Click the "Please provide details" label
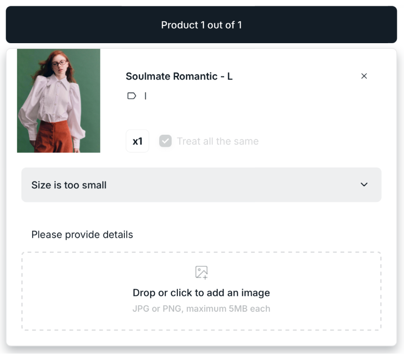 82,235
